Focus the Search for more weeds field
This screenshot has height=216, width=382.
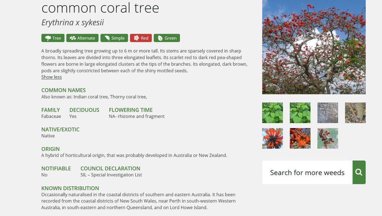point(307,172)
